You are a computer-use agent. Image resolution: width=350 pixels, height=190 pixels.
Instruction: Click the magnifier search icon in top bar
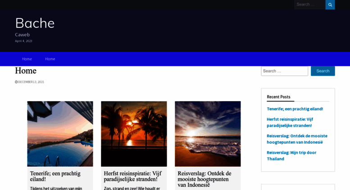coord(330,4)
